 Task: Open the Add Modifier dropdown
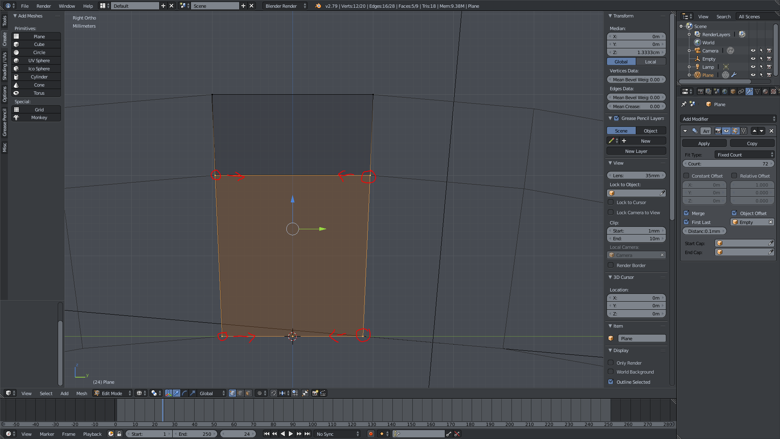point(728,119)
